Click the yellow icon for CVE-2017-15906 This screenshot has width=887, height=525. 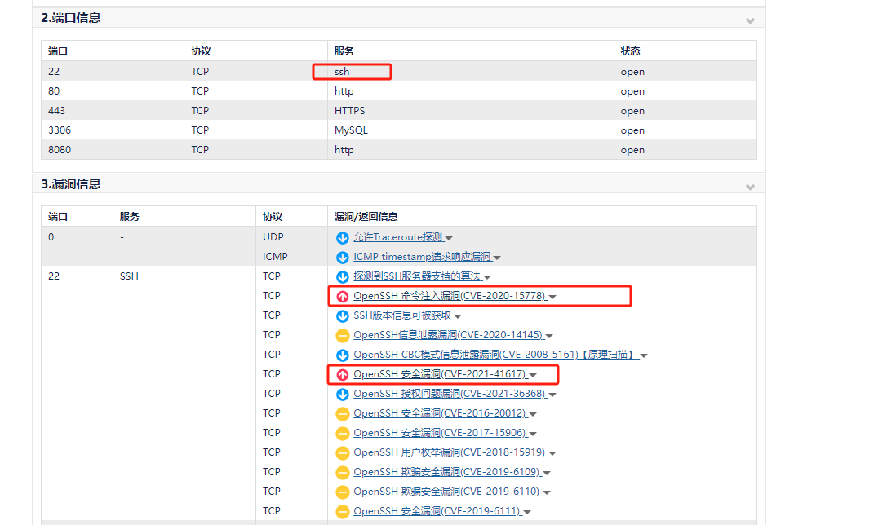point(342,434)
